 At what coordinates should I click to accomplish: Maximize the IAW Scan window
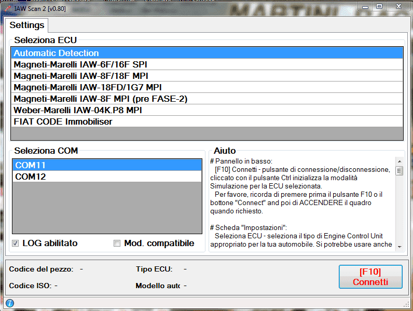379,7
